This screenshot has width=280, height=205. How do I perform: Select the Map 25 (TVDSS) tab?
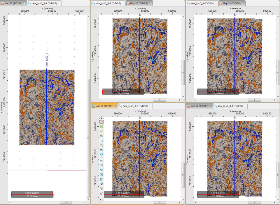[x=139, y=3]
